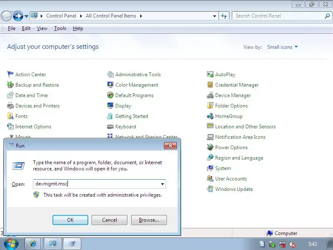Click the HomeGroup icon

(210, 116)
